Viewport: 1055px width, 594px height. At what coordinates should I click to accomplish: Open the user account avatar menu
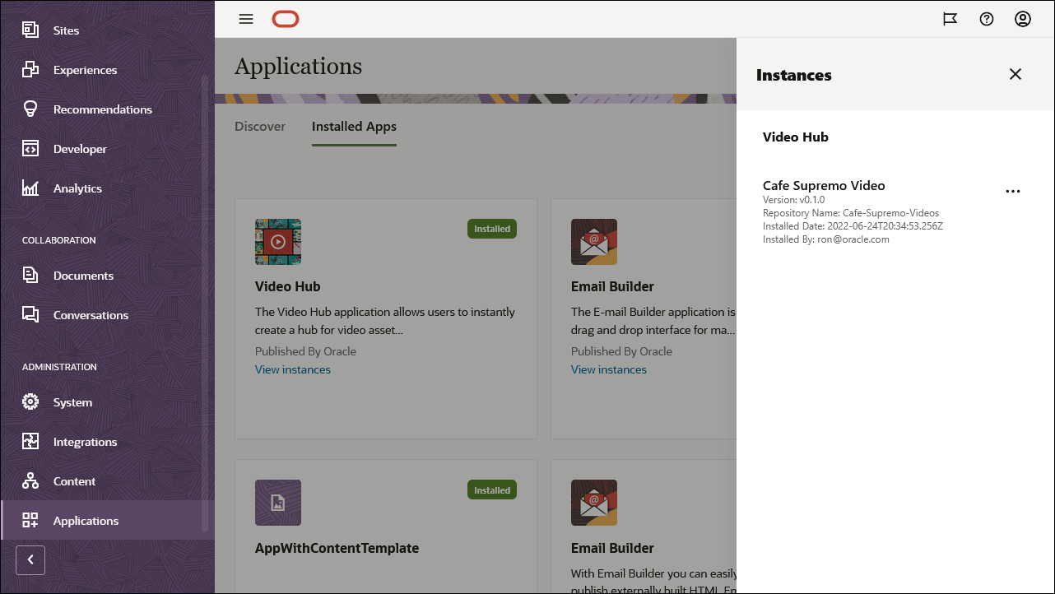point(1023,18)
